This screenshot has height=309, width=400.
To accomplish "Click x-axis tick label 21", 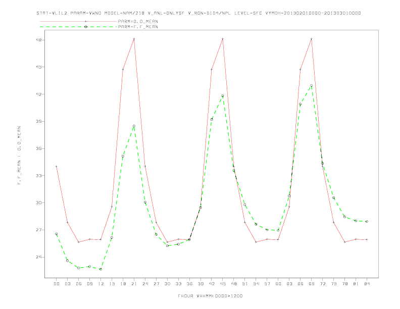I will tap(134, 284).
